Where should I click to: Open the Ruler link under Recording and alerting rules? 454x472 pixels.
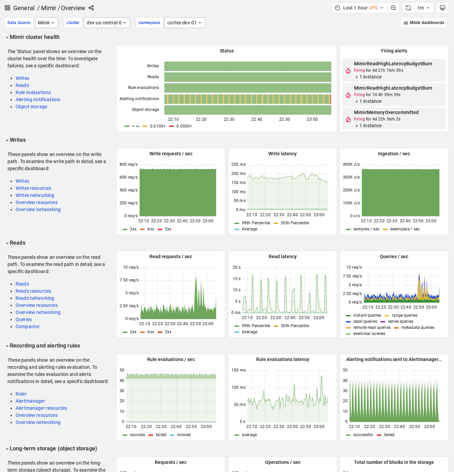21,394
